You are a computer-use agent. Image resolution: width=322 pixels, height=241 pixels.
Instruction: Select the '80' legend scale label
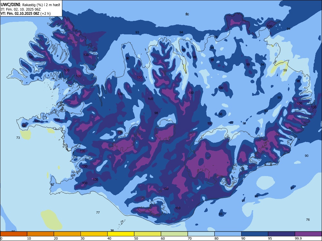[216, 238]
